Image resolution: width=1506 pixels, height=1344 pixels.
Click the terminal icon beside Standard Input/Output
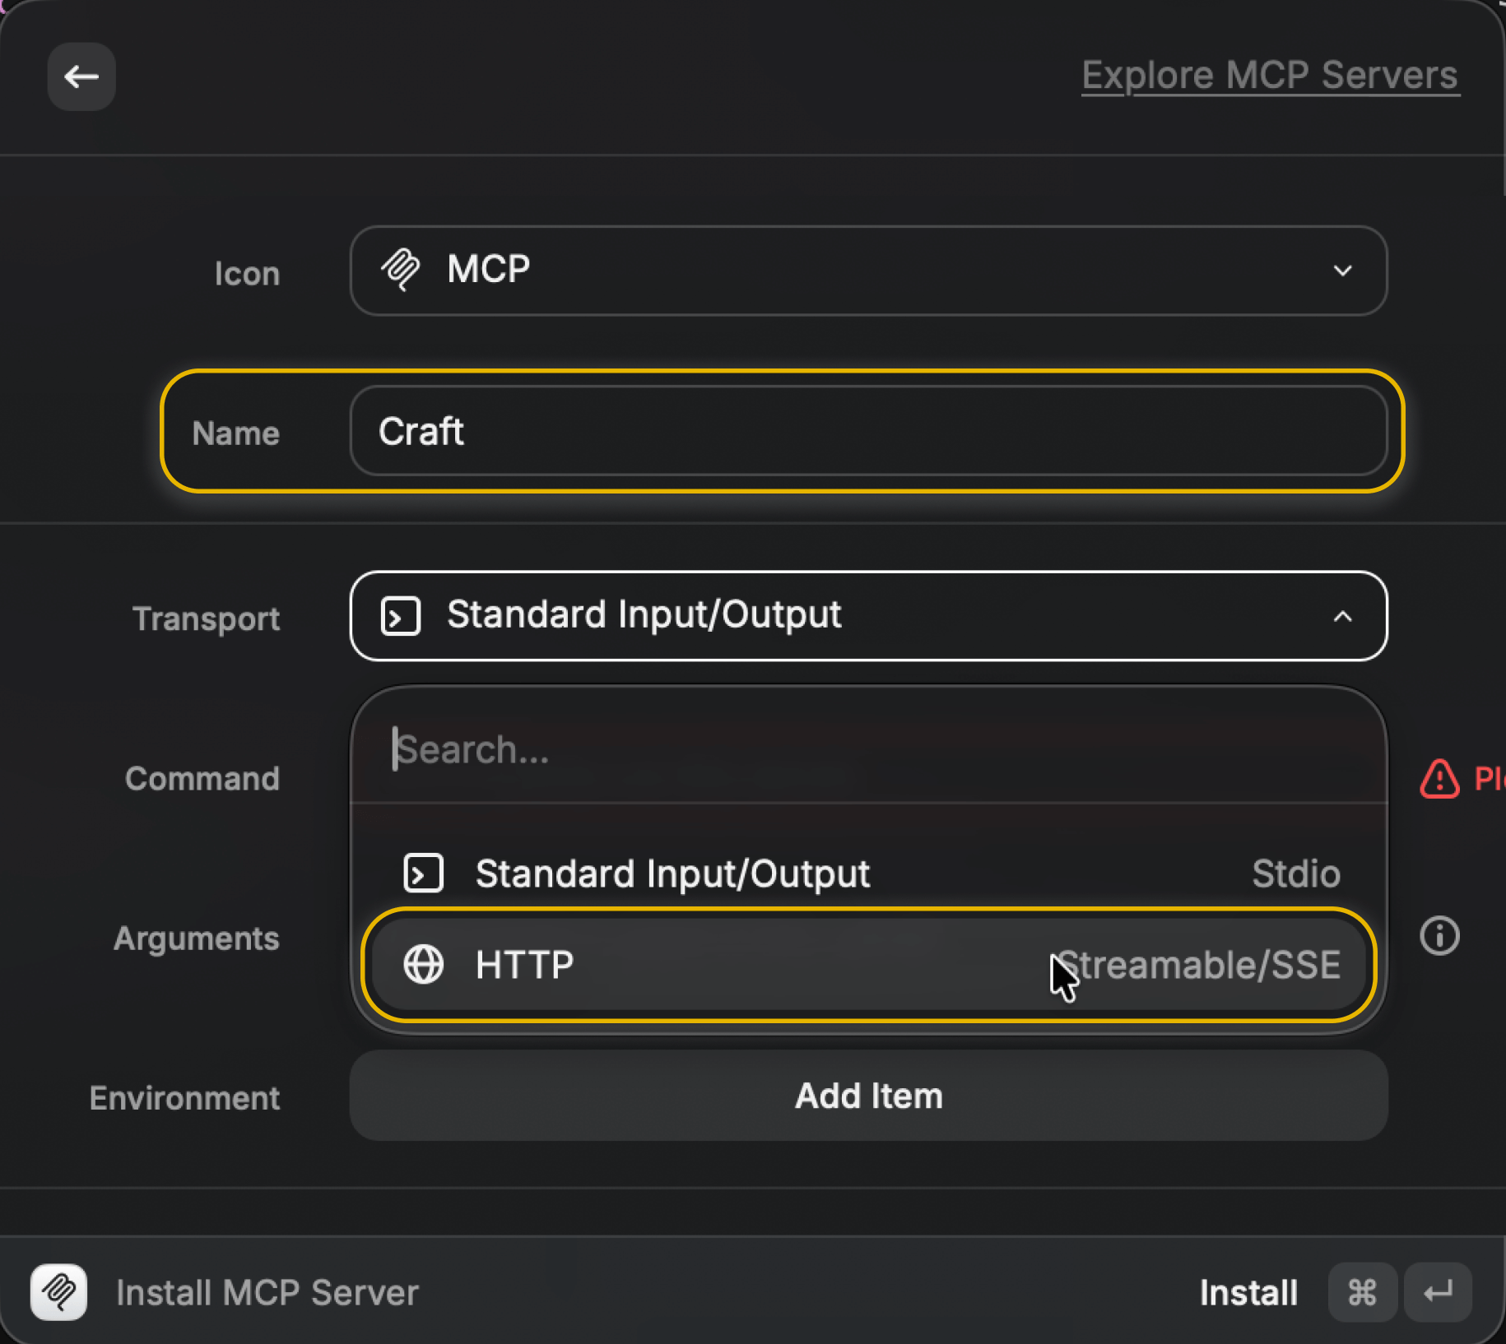[401, 615]
